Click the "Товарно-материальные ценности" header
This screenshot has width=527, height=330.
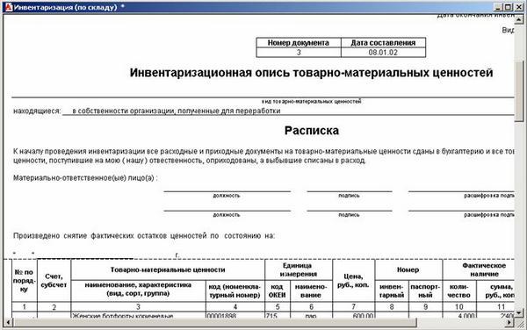pos(168,269)
